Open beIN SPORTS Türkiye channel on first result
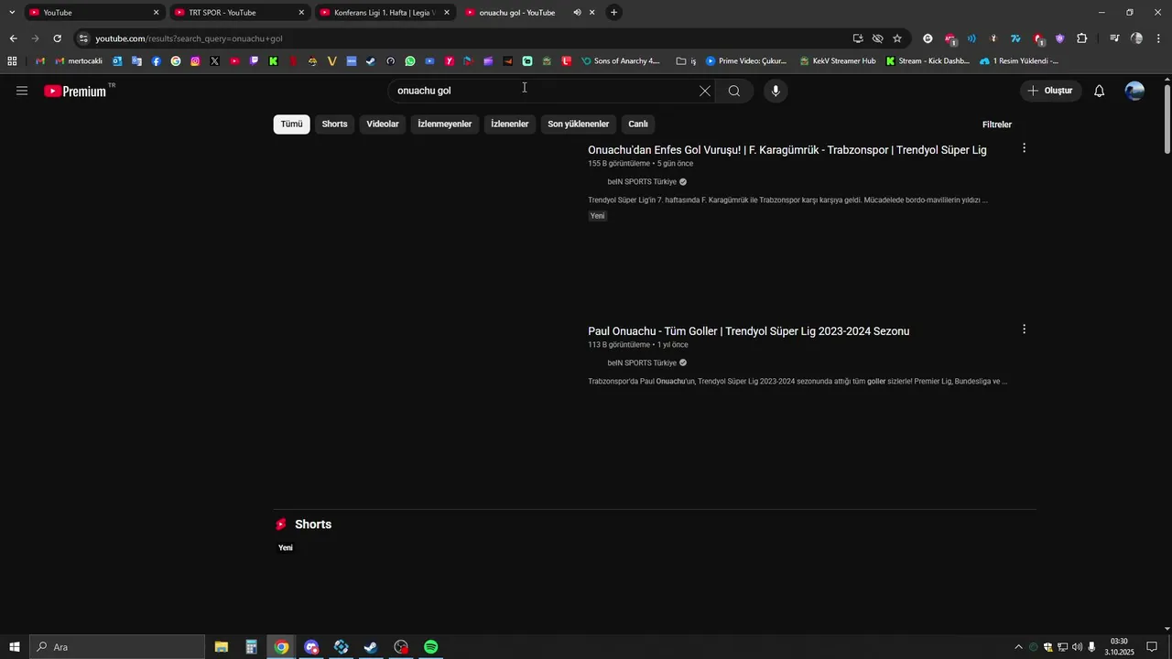Viewport: 1172px width, 659px height. [x=642, y=182]
